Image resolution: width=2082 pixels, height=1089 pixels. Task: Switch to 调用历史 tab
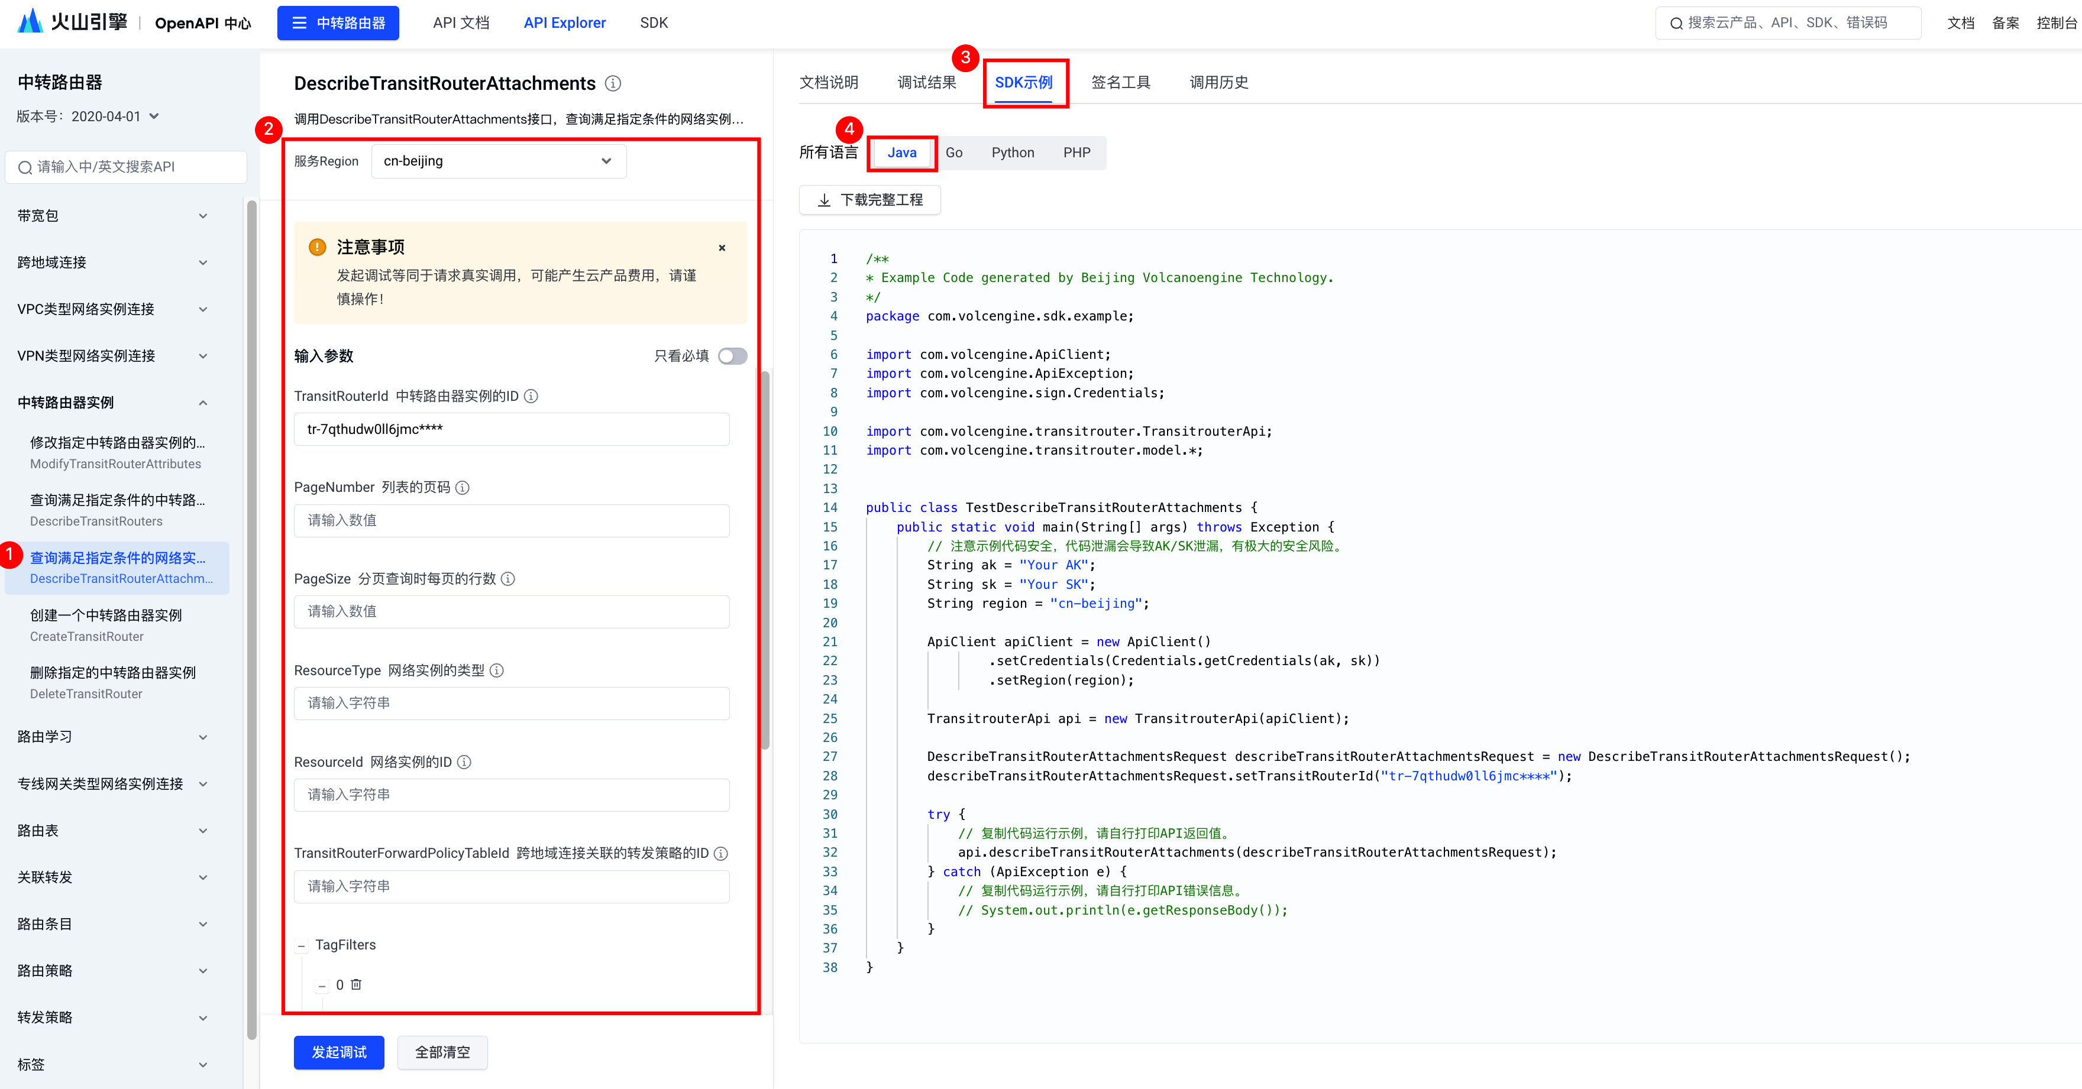[x=1218, y=82]
